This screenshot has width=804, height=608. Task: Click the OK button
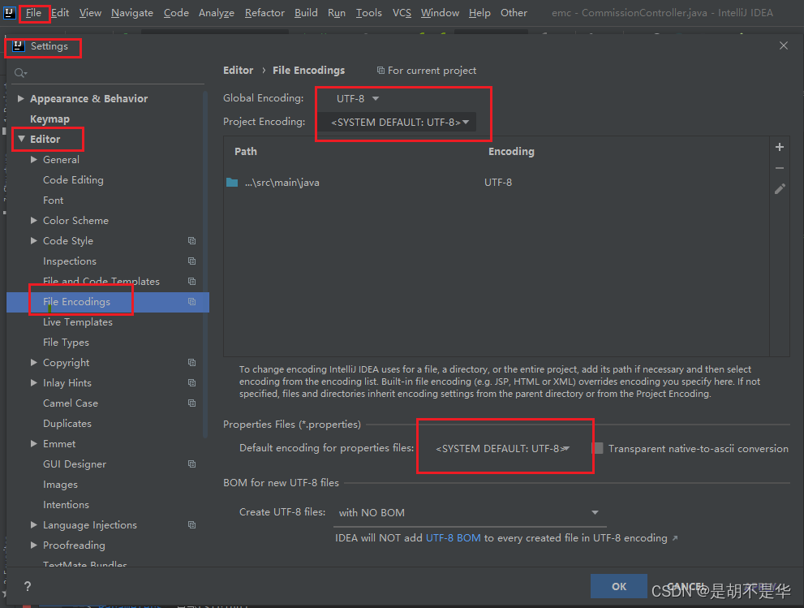coord(618,586)
